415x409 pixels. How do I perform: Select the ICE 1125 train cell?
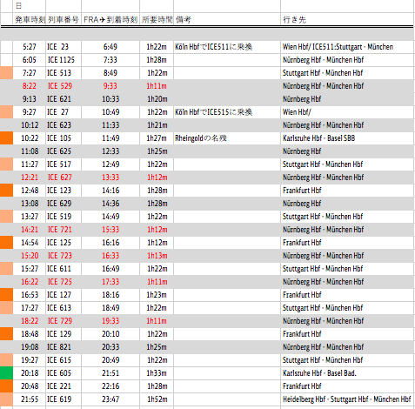pyautogui.click(x=64, y=60)
